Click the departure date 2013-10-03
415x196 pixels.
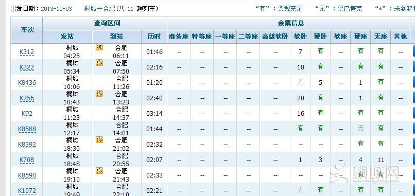pyautogui.click(x=56, y=9)
